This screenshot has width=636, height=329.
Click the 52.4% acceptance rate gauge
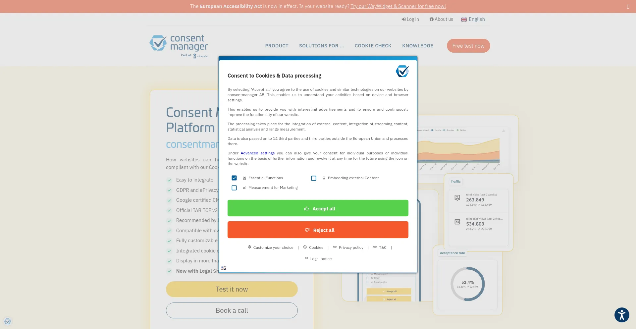[468, 284]
